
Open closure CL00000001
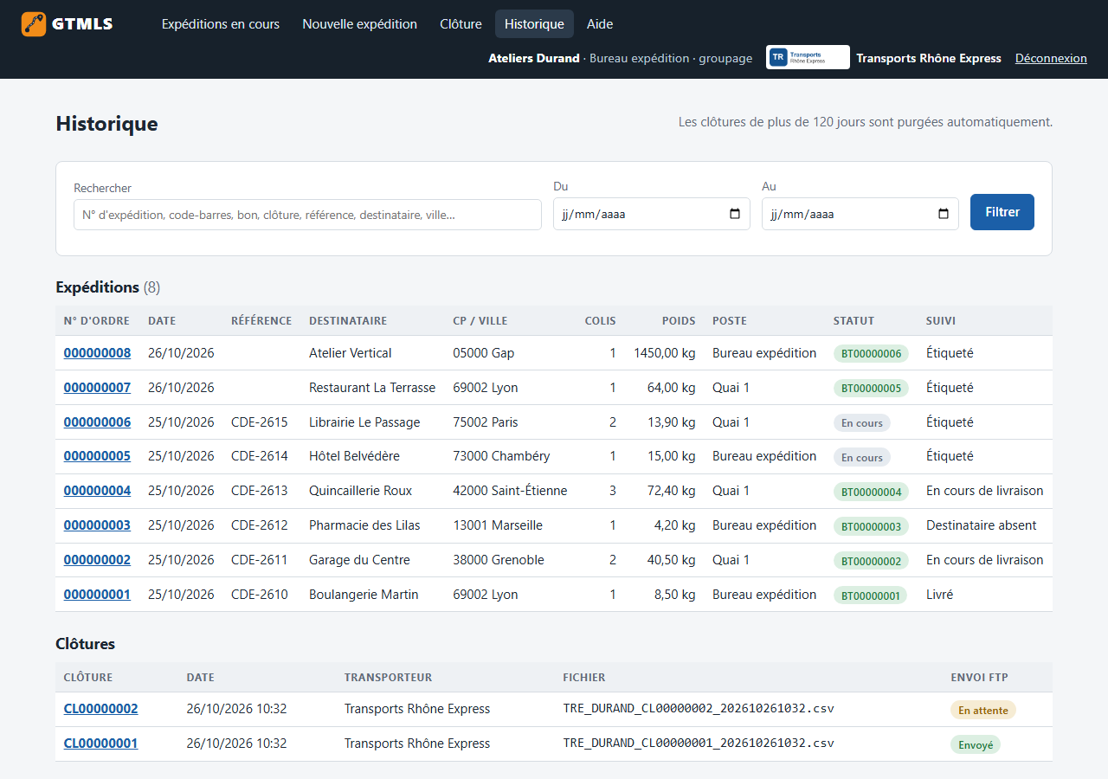[100, 744]
